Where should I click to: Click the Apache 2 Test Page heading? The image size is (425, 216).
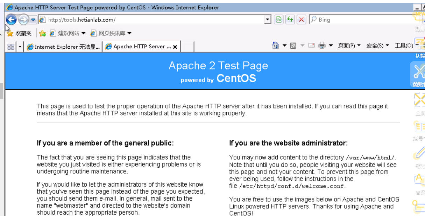coord(218,66)
